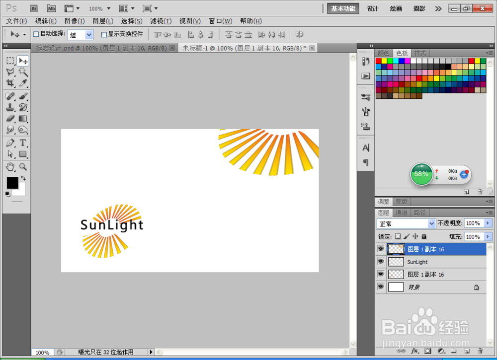The height and width of the screenshot is (360, 497).
Task: Select the Magic Wand tool
Action: pyautogui.click(x=23, y=72)
